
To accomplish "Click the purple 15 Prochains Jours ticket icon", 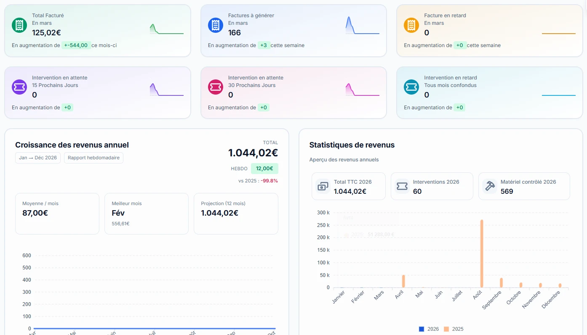I will (19, 87).
